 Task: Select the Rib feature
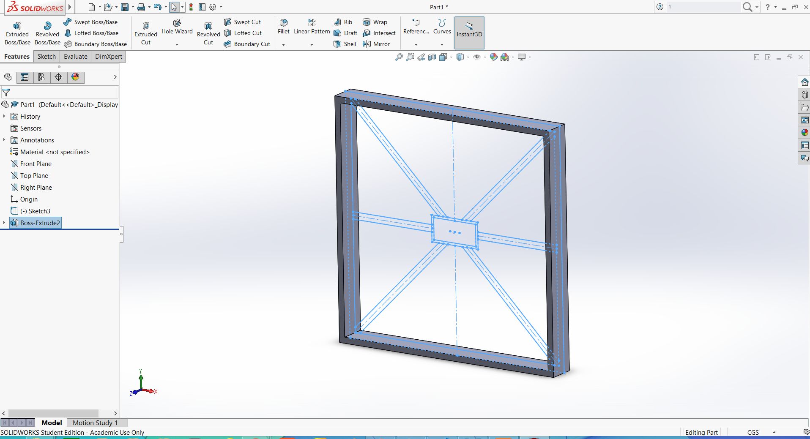(343, 22)
